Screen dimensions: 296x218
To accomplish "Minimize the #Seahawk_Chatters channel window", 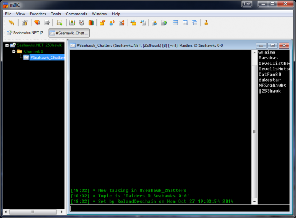I will tap(261, 45).
